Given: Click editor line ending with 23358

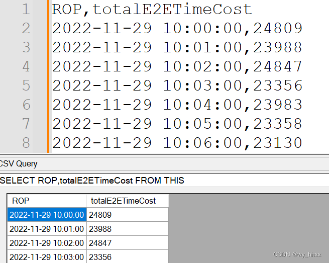Looking at the screenshot, I should pos(177,124).
